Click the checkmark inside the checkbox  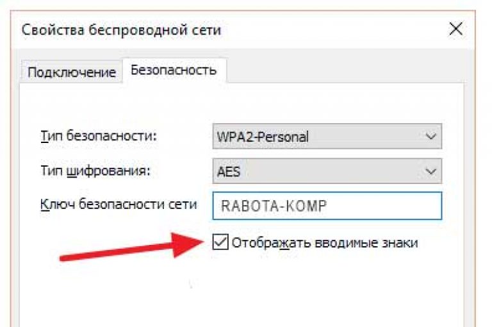[x=220, y=242]
